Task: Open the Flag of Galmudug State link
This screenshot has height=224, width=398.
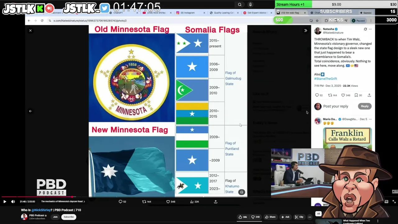Action: 233,78
